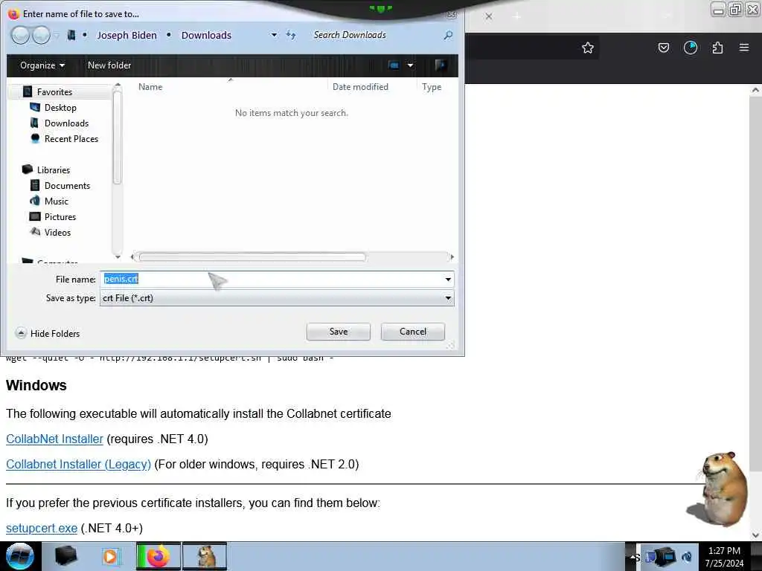Open the Organize menu

click(42, 65)
